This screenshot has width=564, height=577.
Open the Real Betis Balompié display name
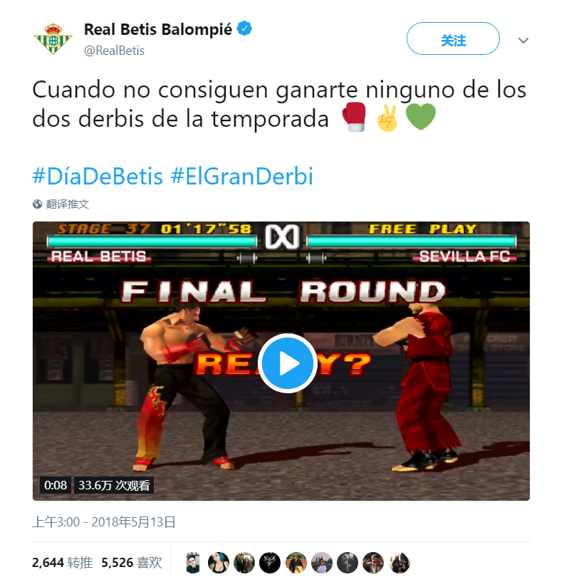pyautogui.click(x=158, y=29)
